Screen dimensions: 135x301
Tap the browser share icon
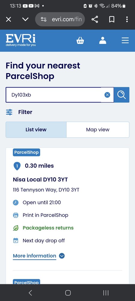pos(95,19)
